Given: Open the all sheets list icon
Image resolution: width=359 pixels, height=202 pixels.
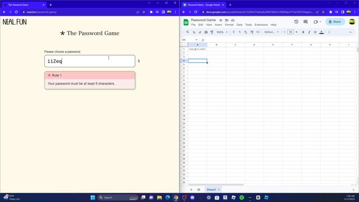Looking at the screenshot, I should [x=199, y=190].
